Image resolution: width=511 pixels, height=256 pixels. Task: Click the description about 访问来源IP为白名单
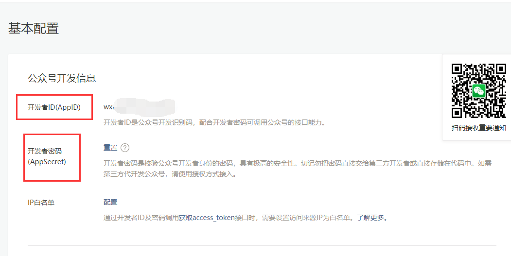[x=246, y=218]
